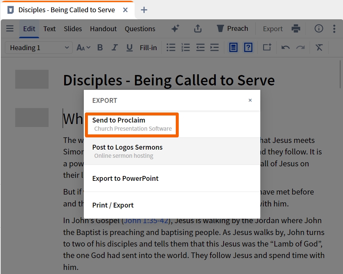Open the hamburger menu icon
Screen dimensions: 343x274
pos(10,29)
